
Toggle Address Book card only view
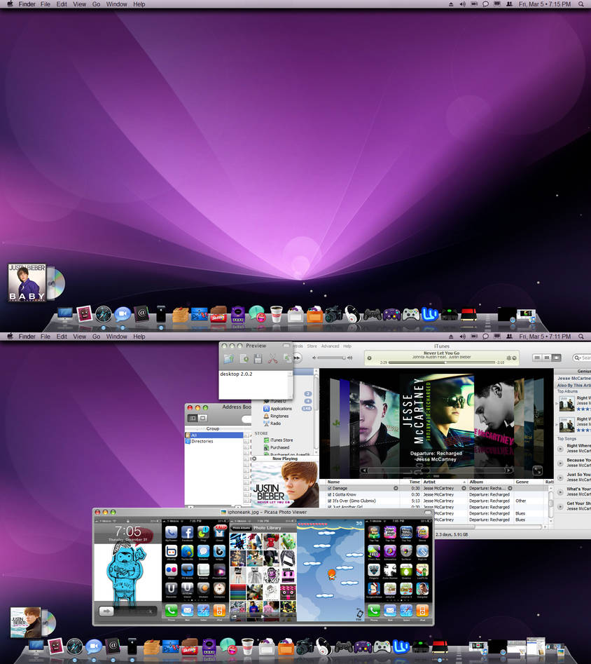(x=202, y=419)
